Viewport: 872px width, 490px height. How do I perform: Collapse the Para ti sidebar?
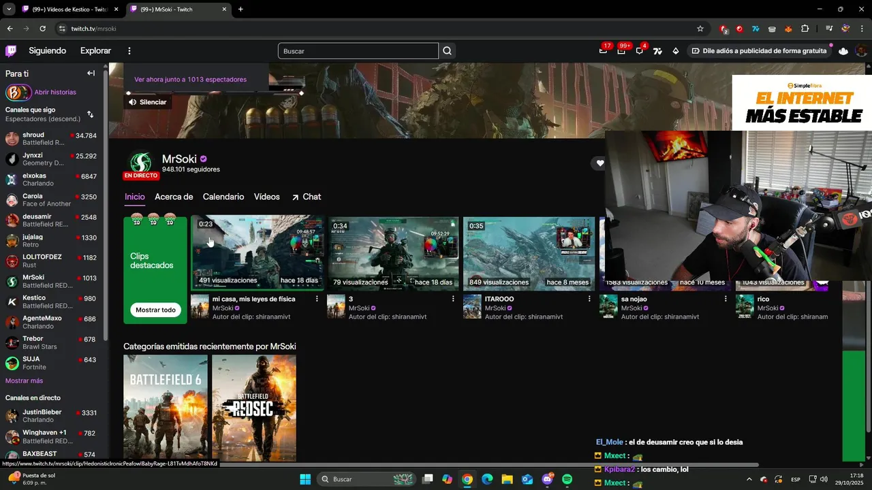(91, 73)
